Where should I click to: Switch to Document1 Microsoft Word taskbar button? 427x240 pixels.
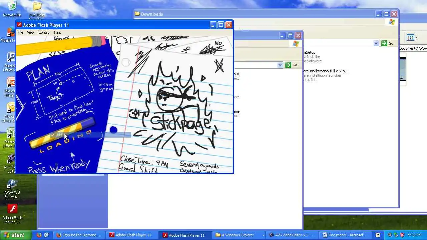pos(345,235)
